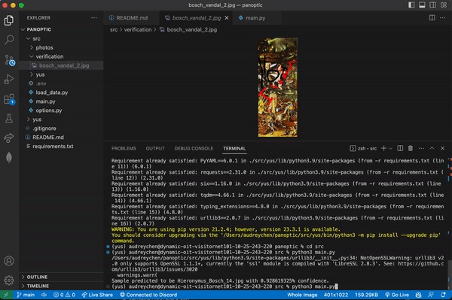452x300 pixels.
Task: Open Run and Debug view
Action: pyautogui.click(x=9, y=79)
